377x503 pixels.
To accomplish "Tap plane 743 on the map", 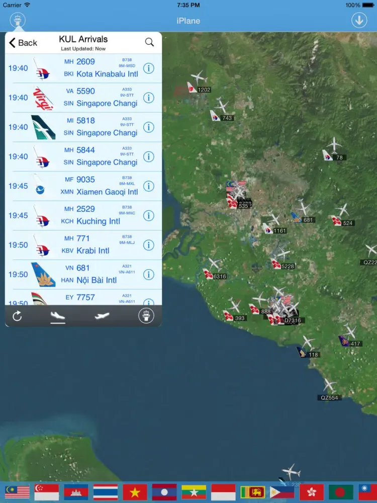I will [x=222, y=110].
